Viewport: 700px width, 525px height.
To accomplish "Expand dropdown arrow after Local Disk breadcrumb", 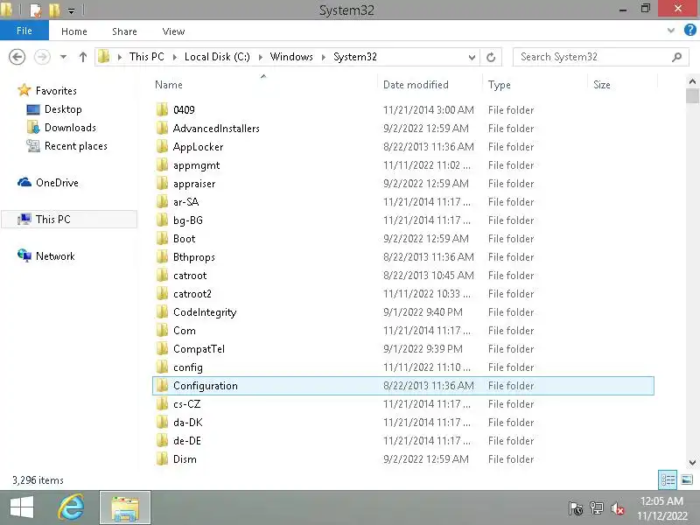I will click(x=260, y=57).
